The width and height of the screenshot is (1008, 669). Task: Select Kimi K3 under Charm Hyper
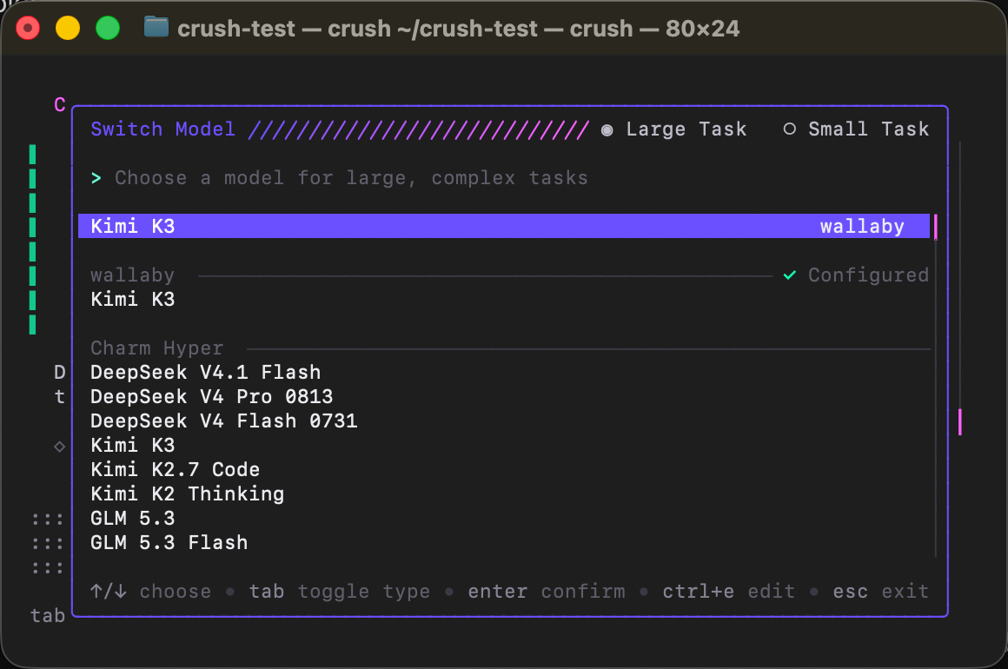[x=132, y=446]
